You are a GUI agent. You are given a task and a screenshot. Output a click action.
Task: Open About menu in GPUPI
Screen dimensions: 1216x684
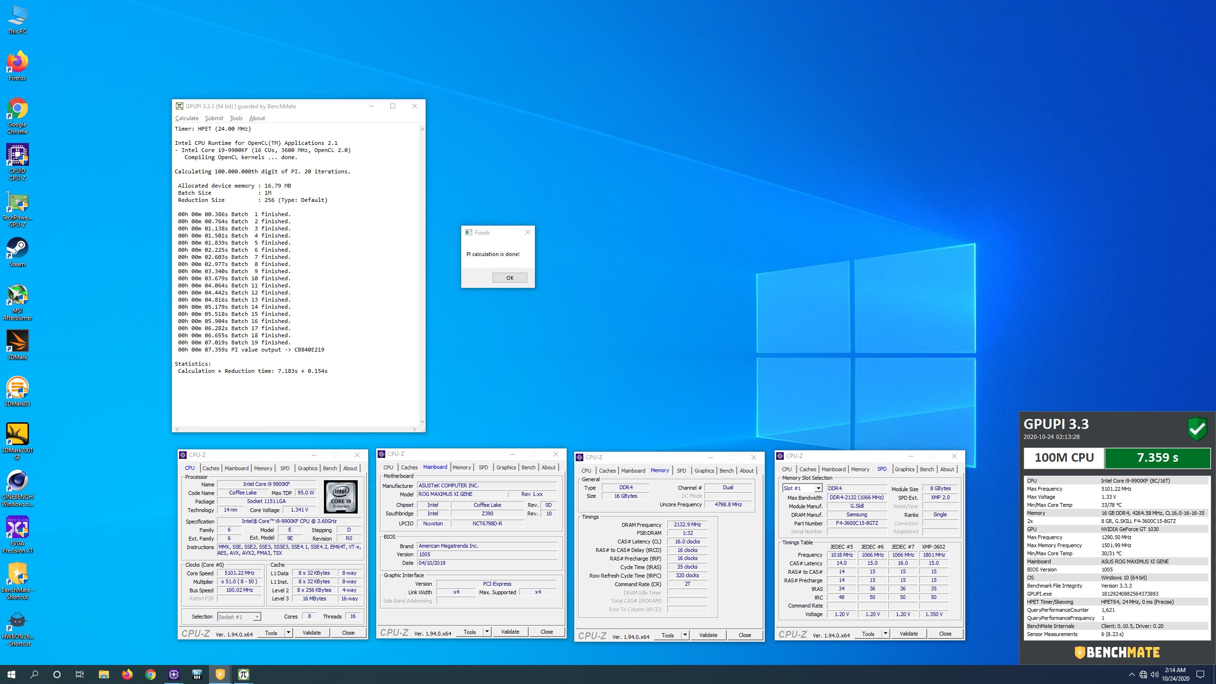coord(257,118)
